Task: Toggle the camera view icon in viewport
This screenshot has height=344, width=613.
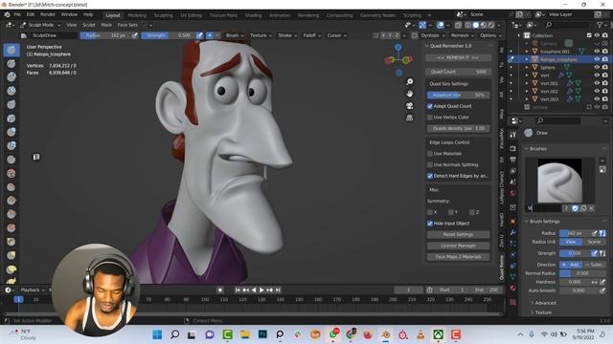Action: click(x=409, y=106)
